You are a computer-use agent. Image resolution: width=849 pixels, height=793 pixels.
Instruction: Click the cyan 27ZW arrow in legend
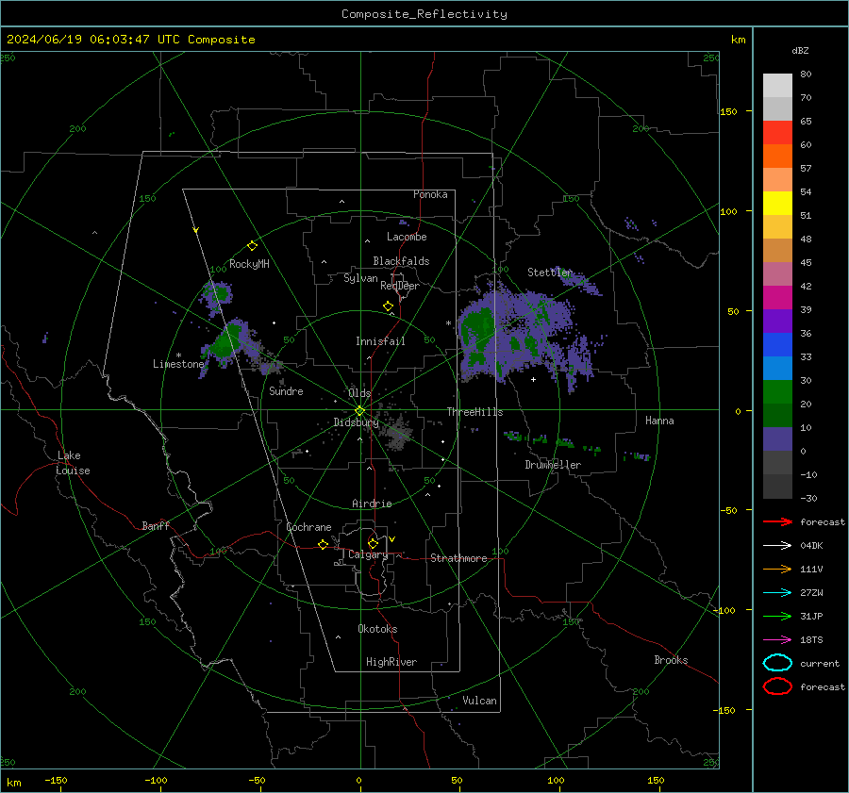click(777, 593)
